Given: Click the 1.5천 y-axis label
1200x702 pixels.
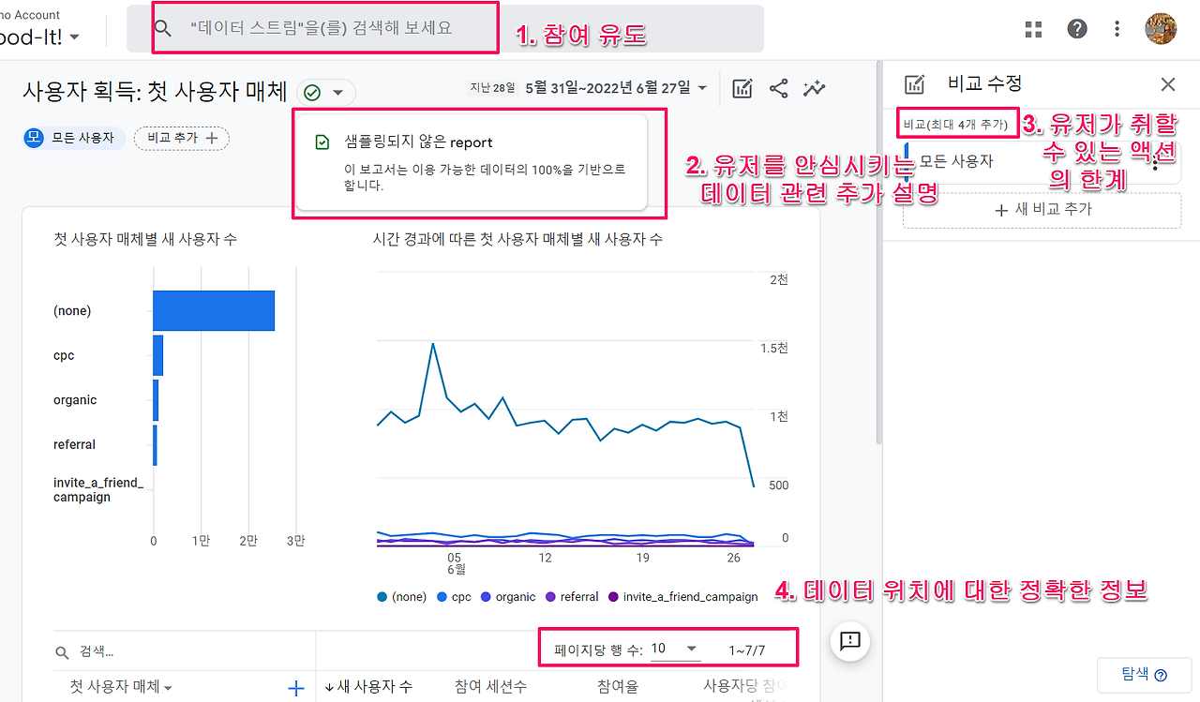Looking at the screenshot, I should (773, 349).
